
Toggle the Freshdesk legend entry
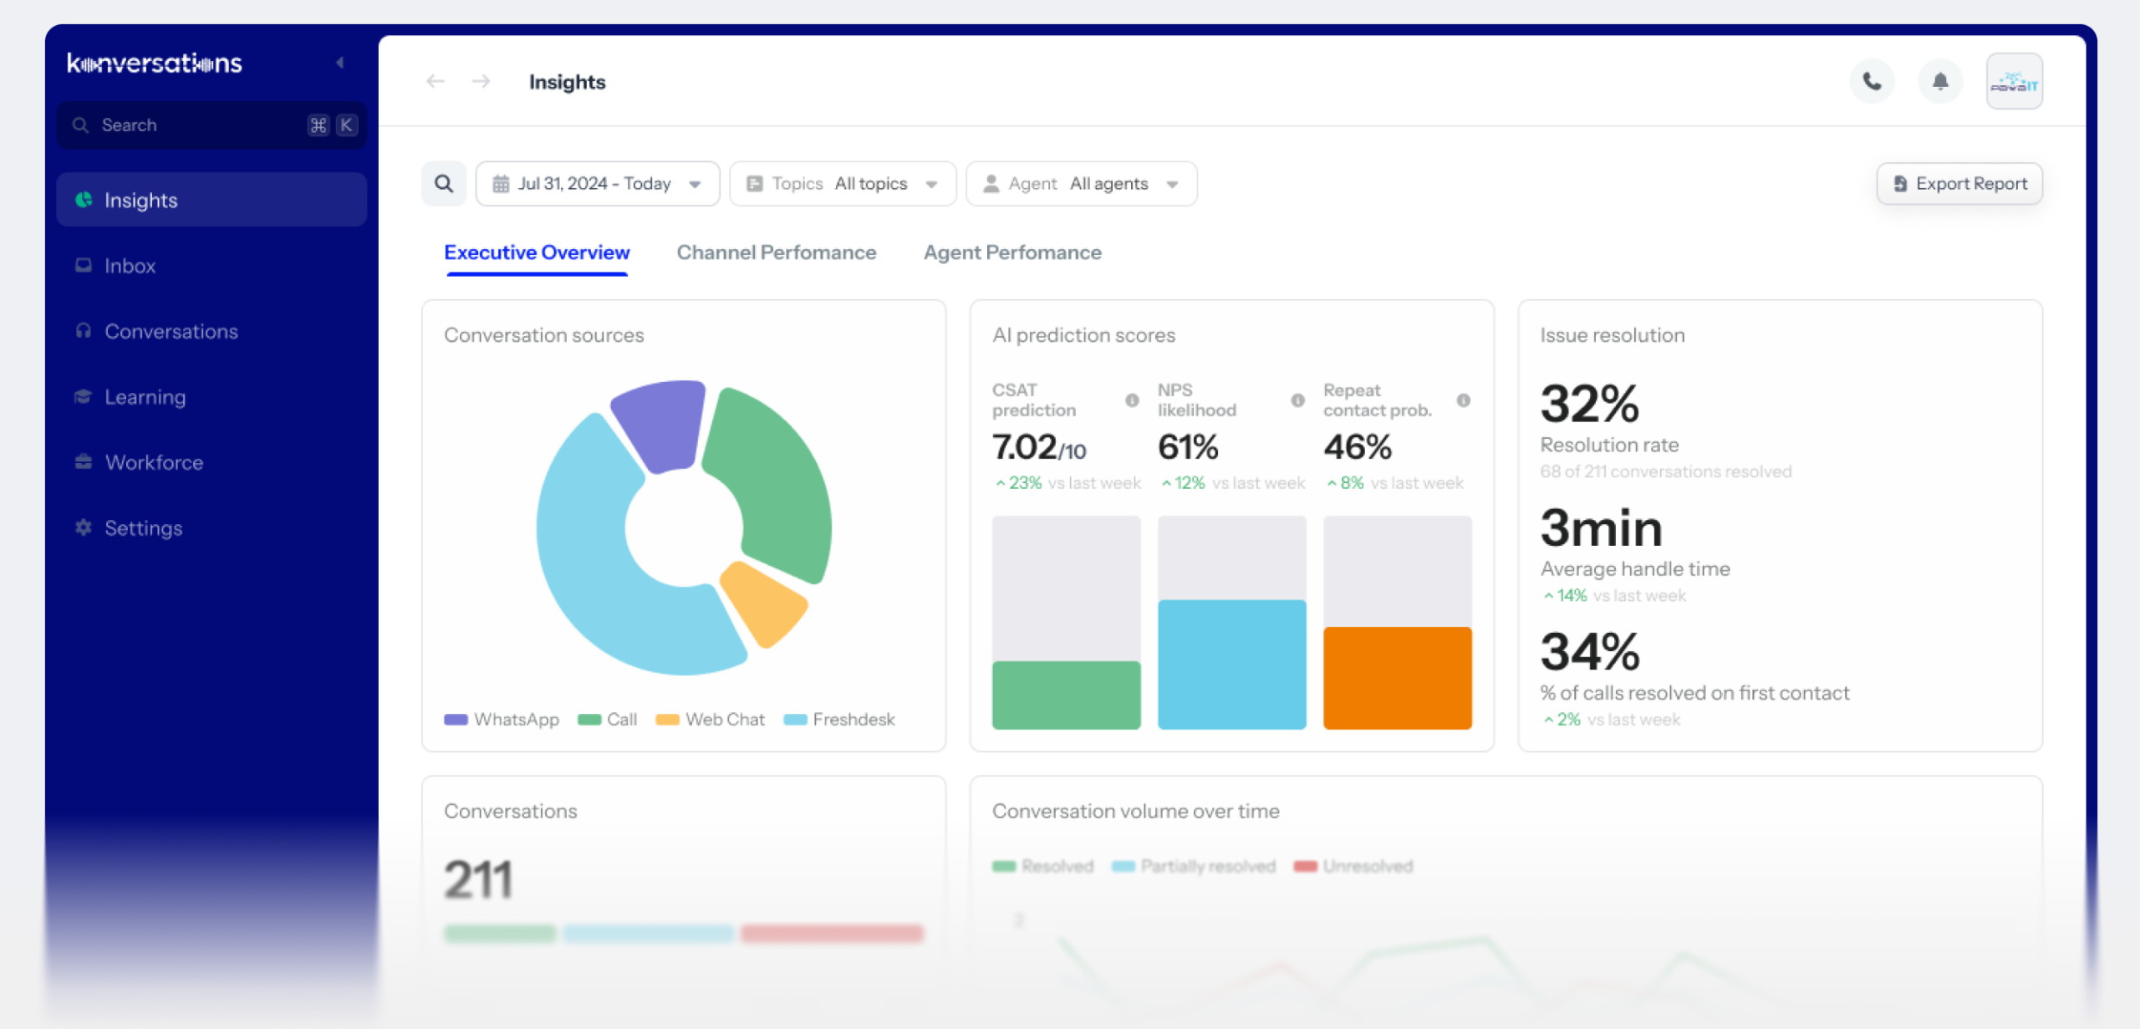(x=839, y=720)
